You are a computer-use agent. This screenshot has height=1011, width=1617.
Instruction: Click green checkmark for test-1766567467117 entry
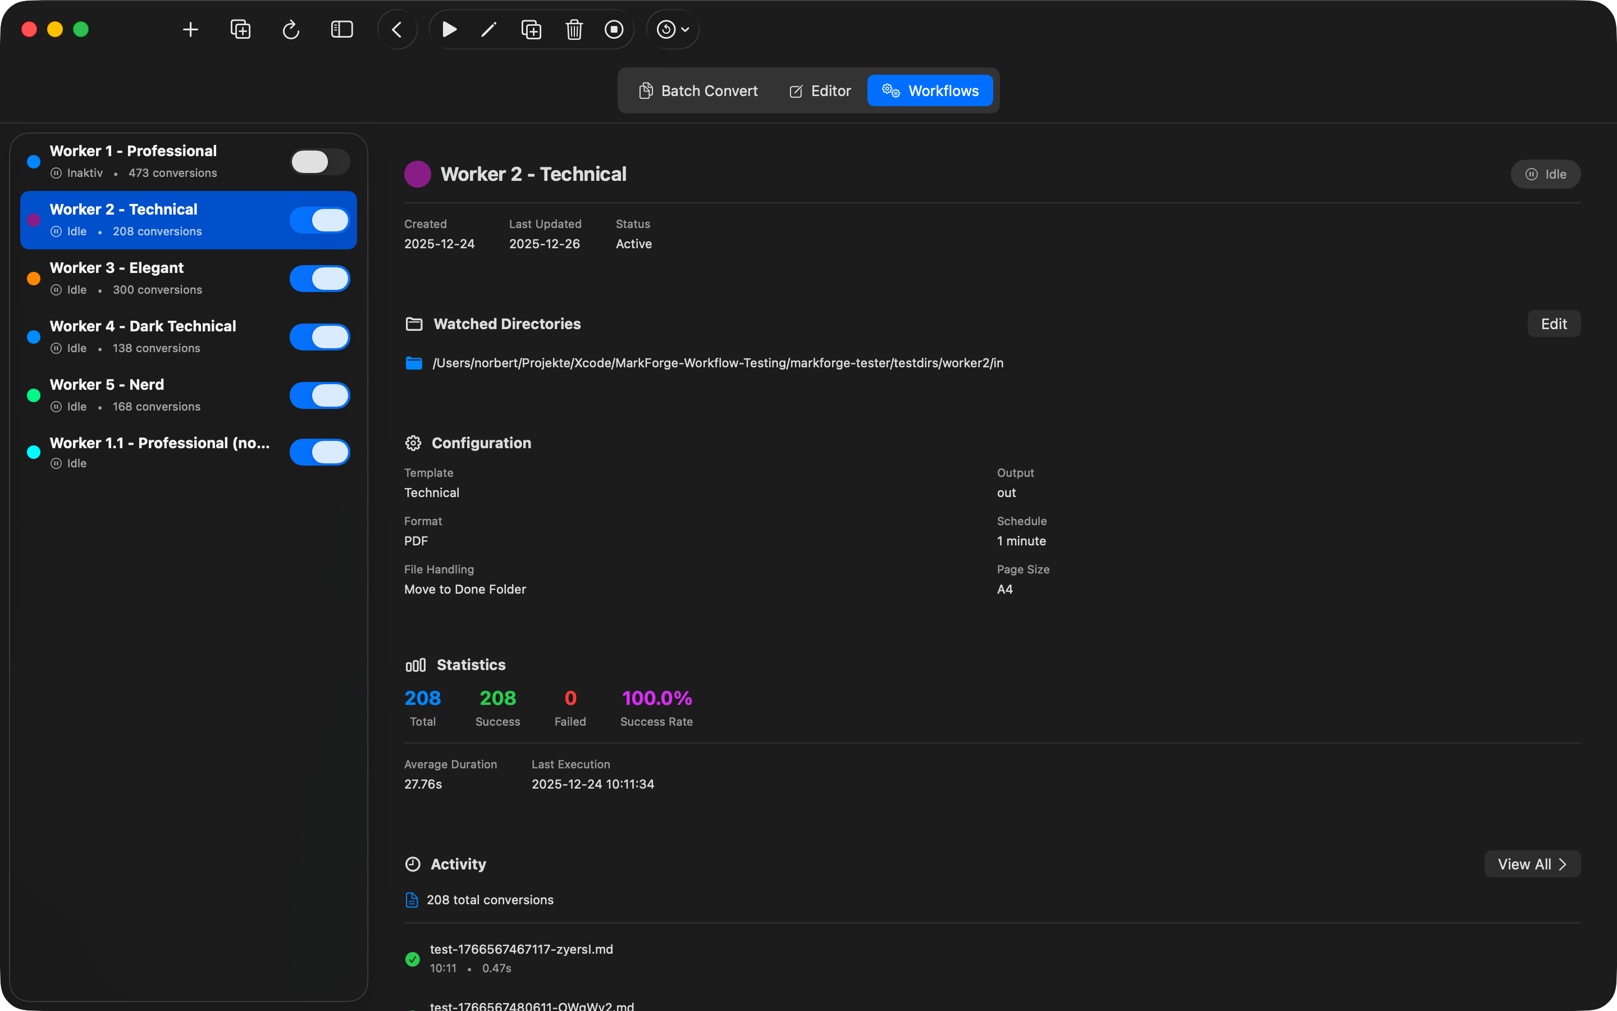413,959
